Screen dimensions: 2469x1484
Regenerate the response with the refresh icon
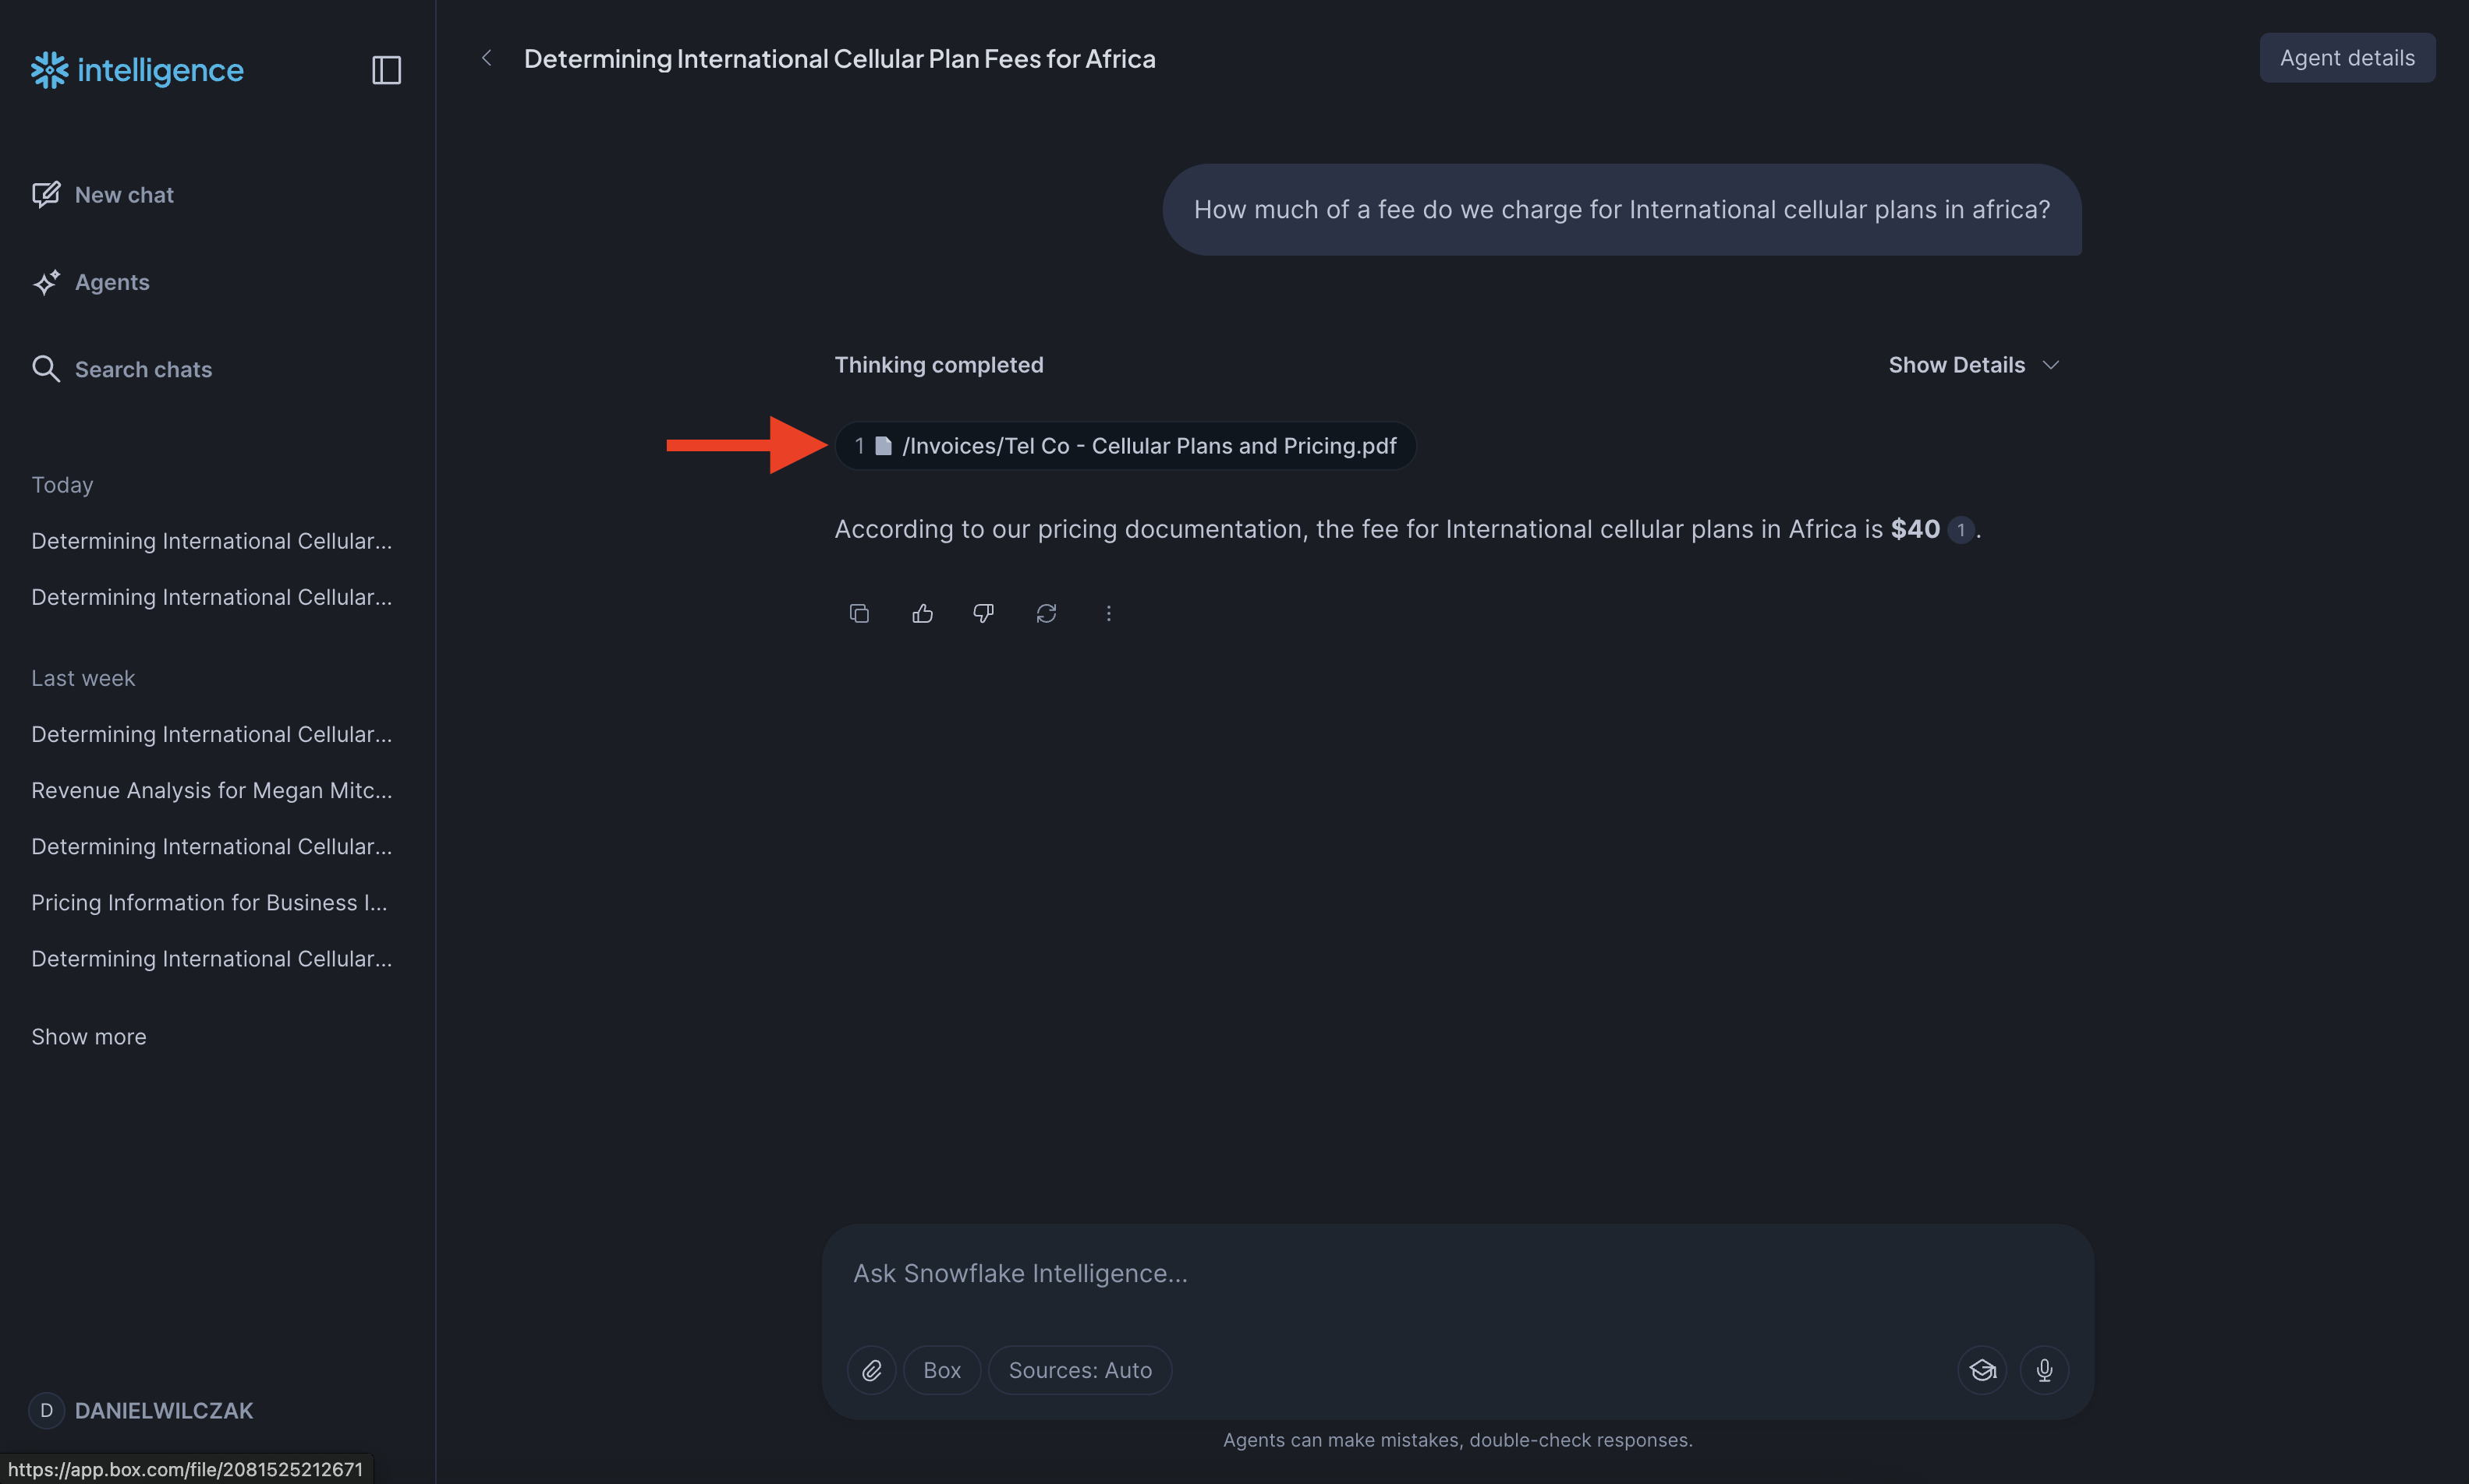pyautogui.click(x=1046, y=613)
